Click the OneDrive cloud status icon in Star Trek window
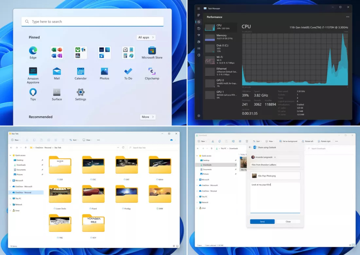Screen dimensions: 360x255 [171, 140]
